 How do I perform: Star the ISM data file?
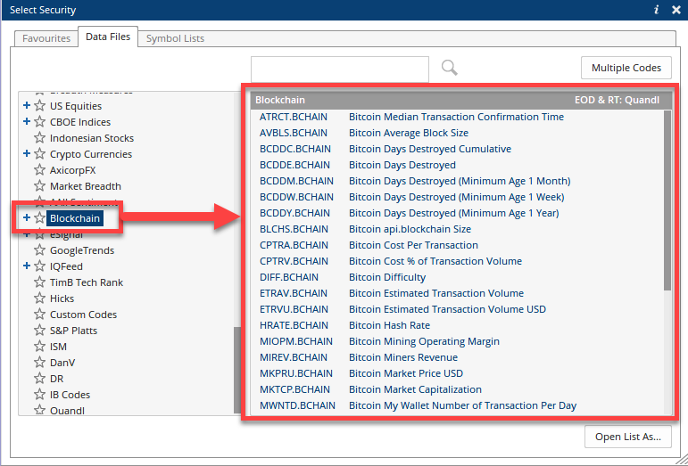[x=39, y=347]
